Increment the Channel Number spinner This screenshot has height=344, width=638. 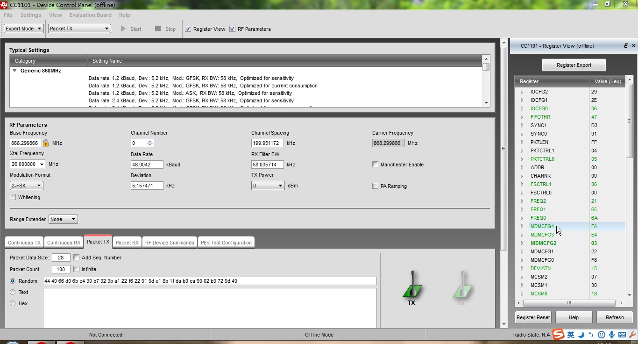149,141
